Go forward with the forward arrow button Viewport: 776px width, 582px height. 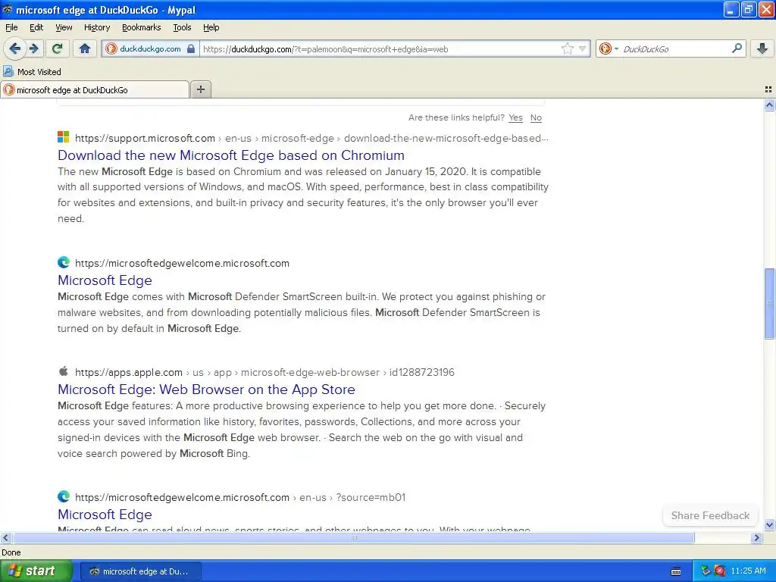33,48
